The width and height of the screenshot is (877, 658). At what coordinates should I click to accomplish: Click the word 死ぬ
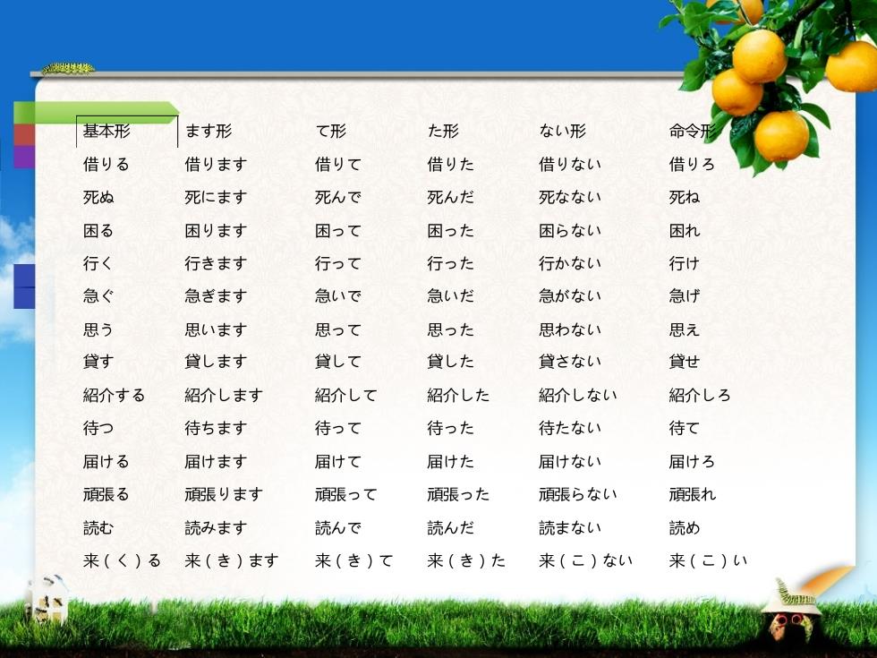pos(98,198)
